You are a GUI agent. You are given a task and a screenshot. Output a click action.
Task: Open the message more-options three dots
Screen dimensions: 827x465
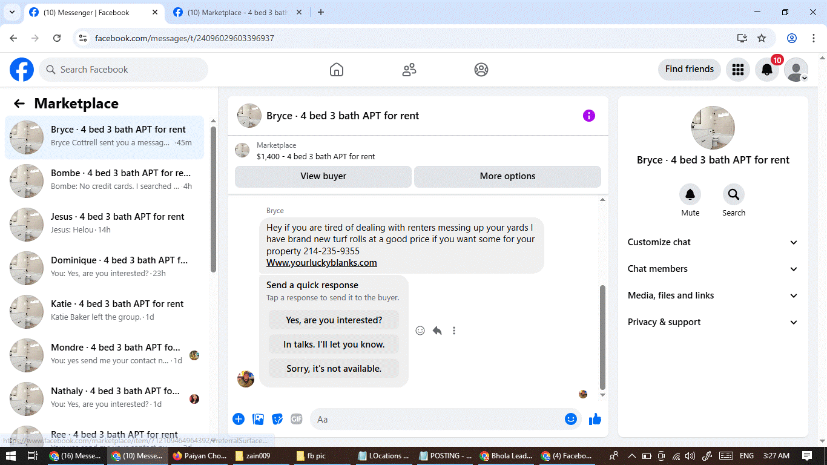coord(454,331)
